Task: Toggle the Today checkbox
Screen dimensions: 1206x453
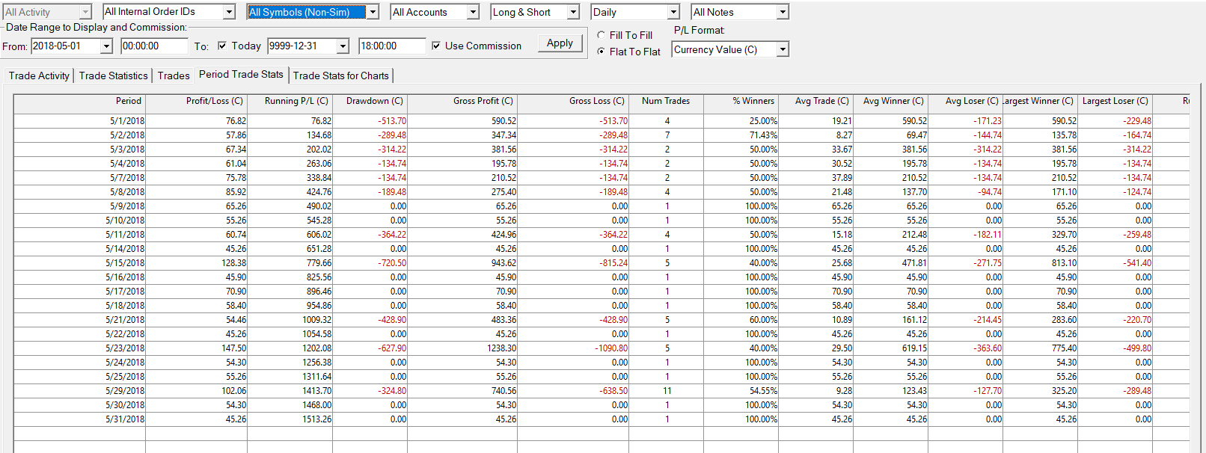Action: click(222, 46)
